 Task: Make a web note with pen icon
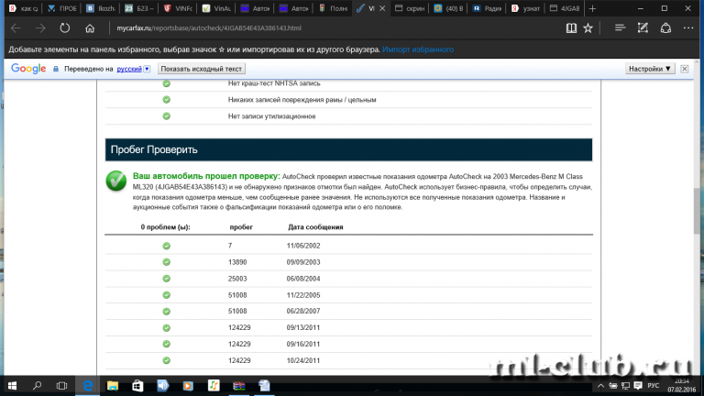coord(643,28)
